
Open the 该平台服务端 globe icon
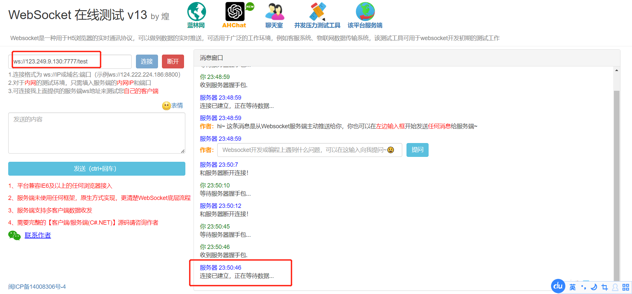365,12
